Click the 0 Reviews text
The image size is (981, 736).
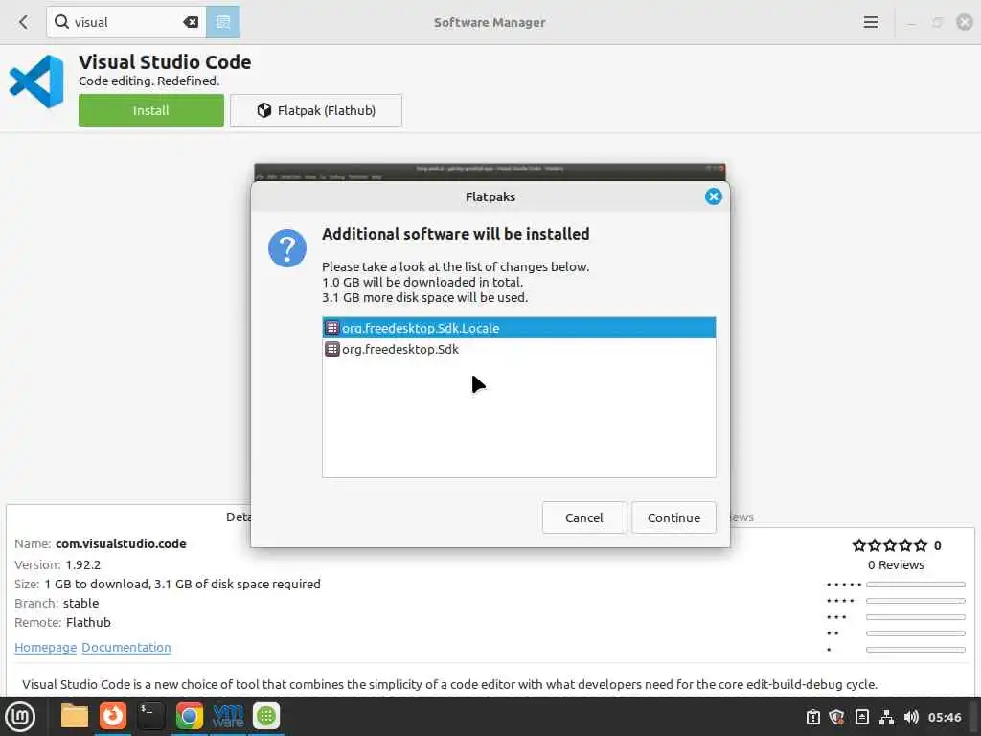tap(896, 564)
